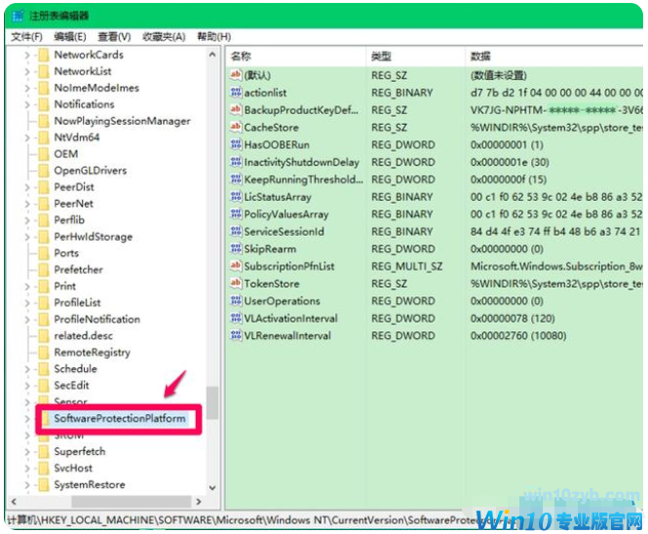The height and width of the screenshot is (534, 648).
Task: Click the binary icon of ServiceSessionId
Action: point(236,232)
